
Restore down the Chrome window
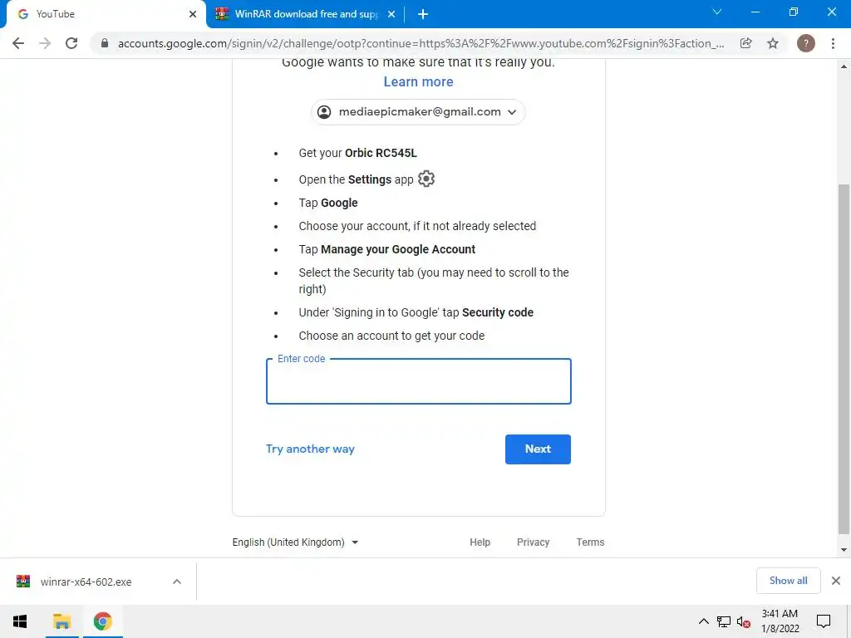[794, 12]
